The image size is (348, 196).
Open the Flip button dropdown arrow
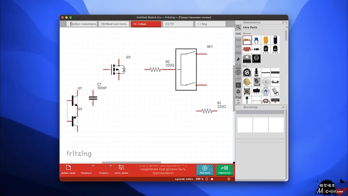point(111,166)
